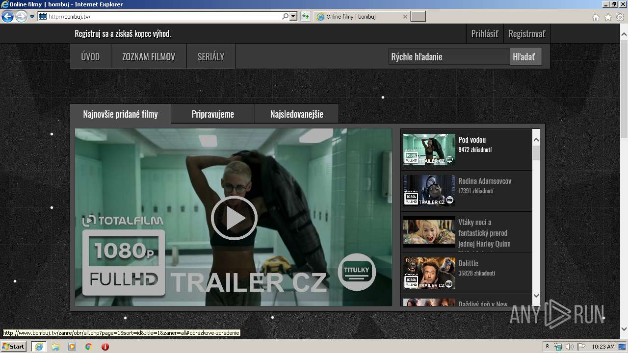The image size is (628, 353).
Task: Open the Vtáky noci thumbnail
Action: pos(429,231)
